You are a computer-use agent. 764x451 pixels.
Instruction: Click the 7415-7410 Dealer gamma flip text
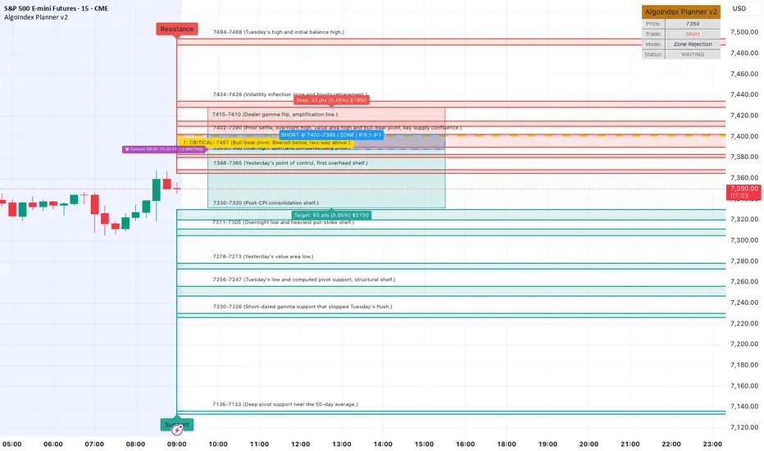coord(275,114)
